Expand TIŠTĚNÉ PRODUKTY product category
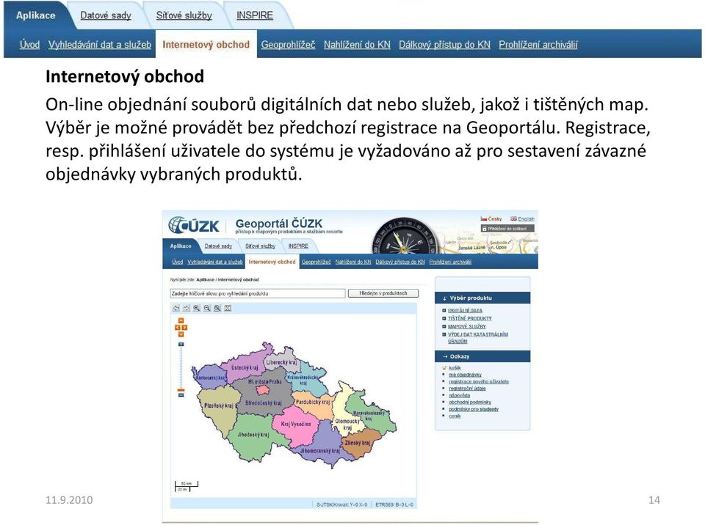 [470, 318]
